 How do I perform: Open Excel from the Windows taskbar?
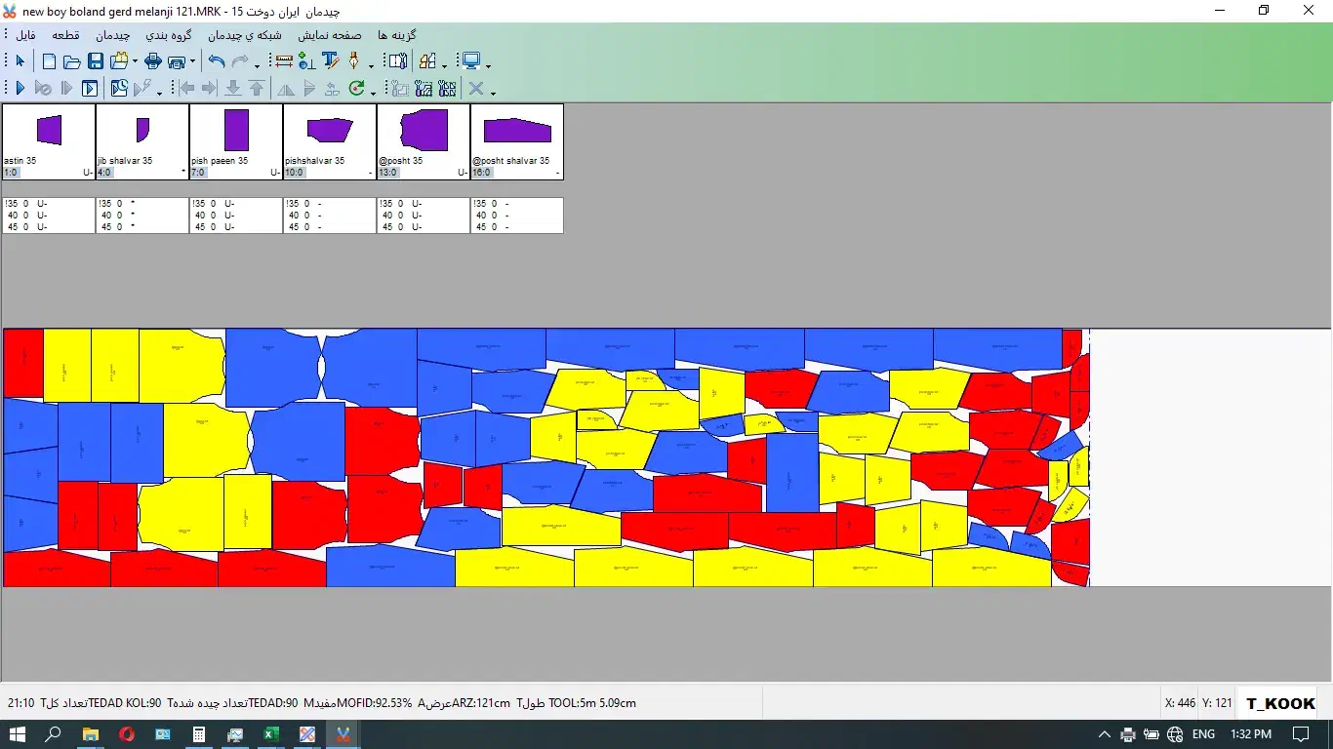271,734
